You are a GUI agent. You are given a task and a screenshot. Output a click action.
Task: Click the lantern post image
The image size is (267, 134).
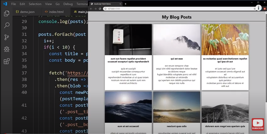pos(128,39)
